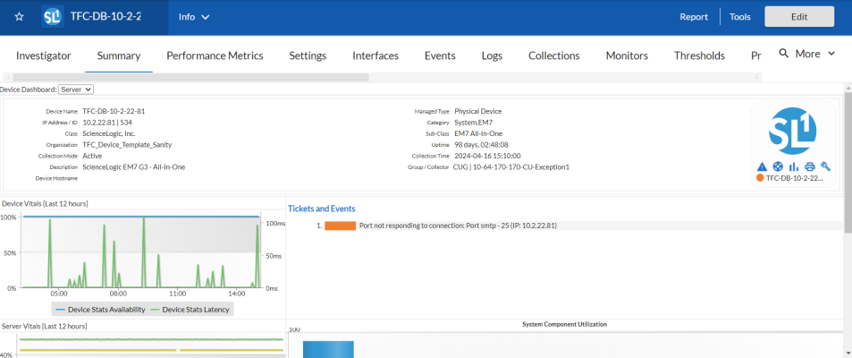Image resolution: width=852 pixels, height=358 pixels.
Task: Switch to the Performance Metrics tab
Action: pos(215,55)
